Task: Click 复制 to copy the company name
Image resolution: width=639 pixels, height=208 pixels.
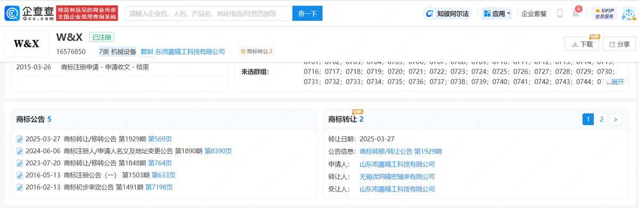Action: tap(146, 52)
